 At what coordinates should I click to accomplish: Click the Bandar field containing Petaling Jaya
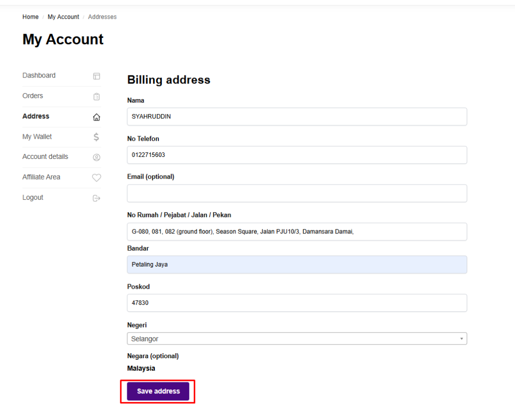[x=297, y=265]
